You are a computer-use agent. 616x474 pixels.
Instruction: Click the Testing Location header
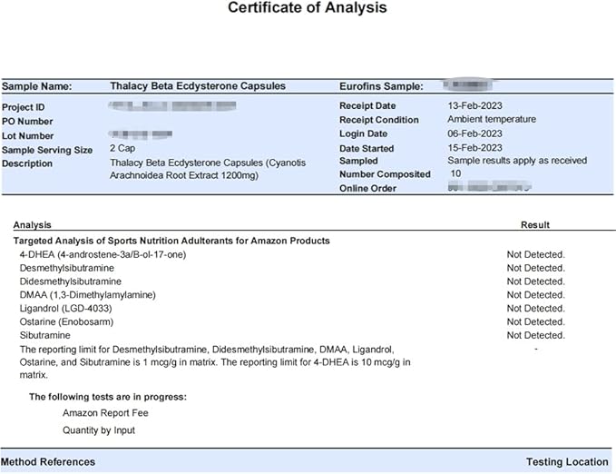567,462
